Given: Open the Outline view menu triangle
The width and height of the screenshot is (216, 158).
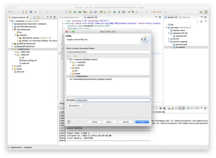Looking at the screenshot, I should [206, 21].
